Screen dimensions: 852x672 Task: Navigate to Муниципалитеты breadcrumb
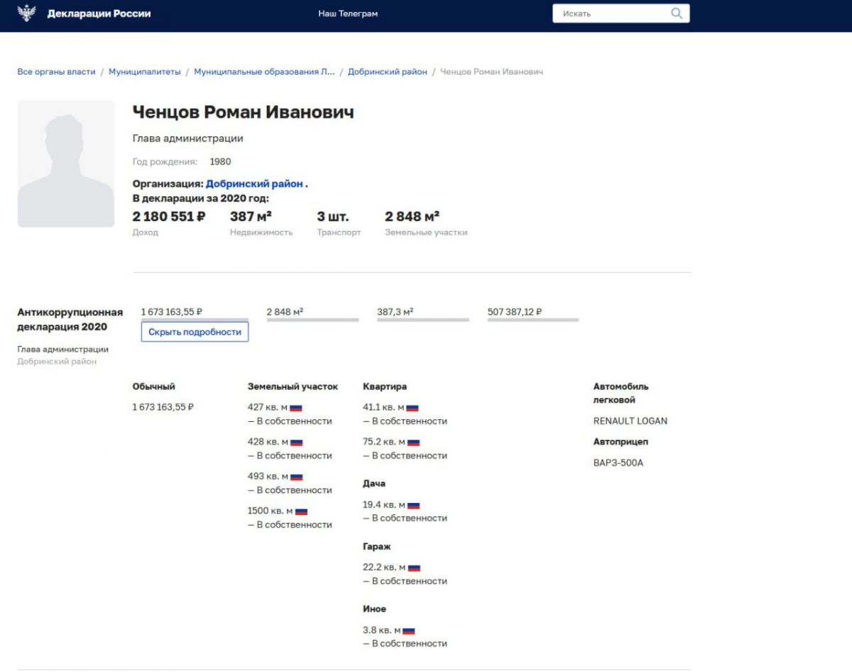(144, 72)
